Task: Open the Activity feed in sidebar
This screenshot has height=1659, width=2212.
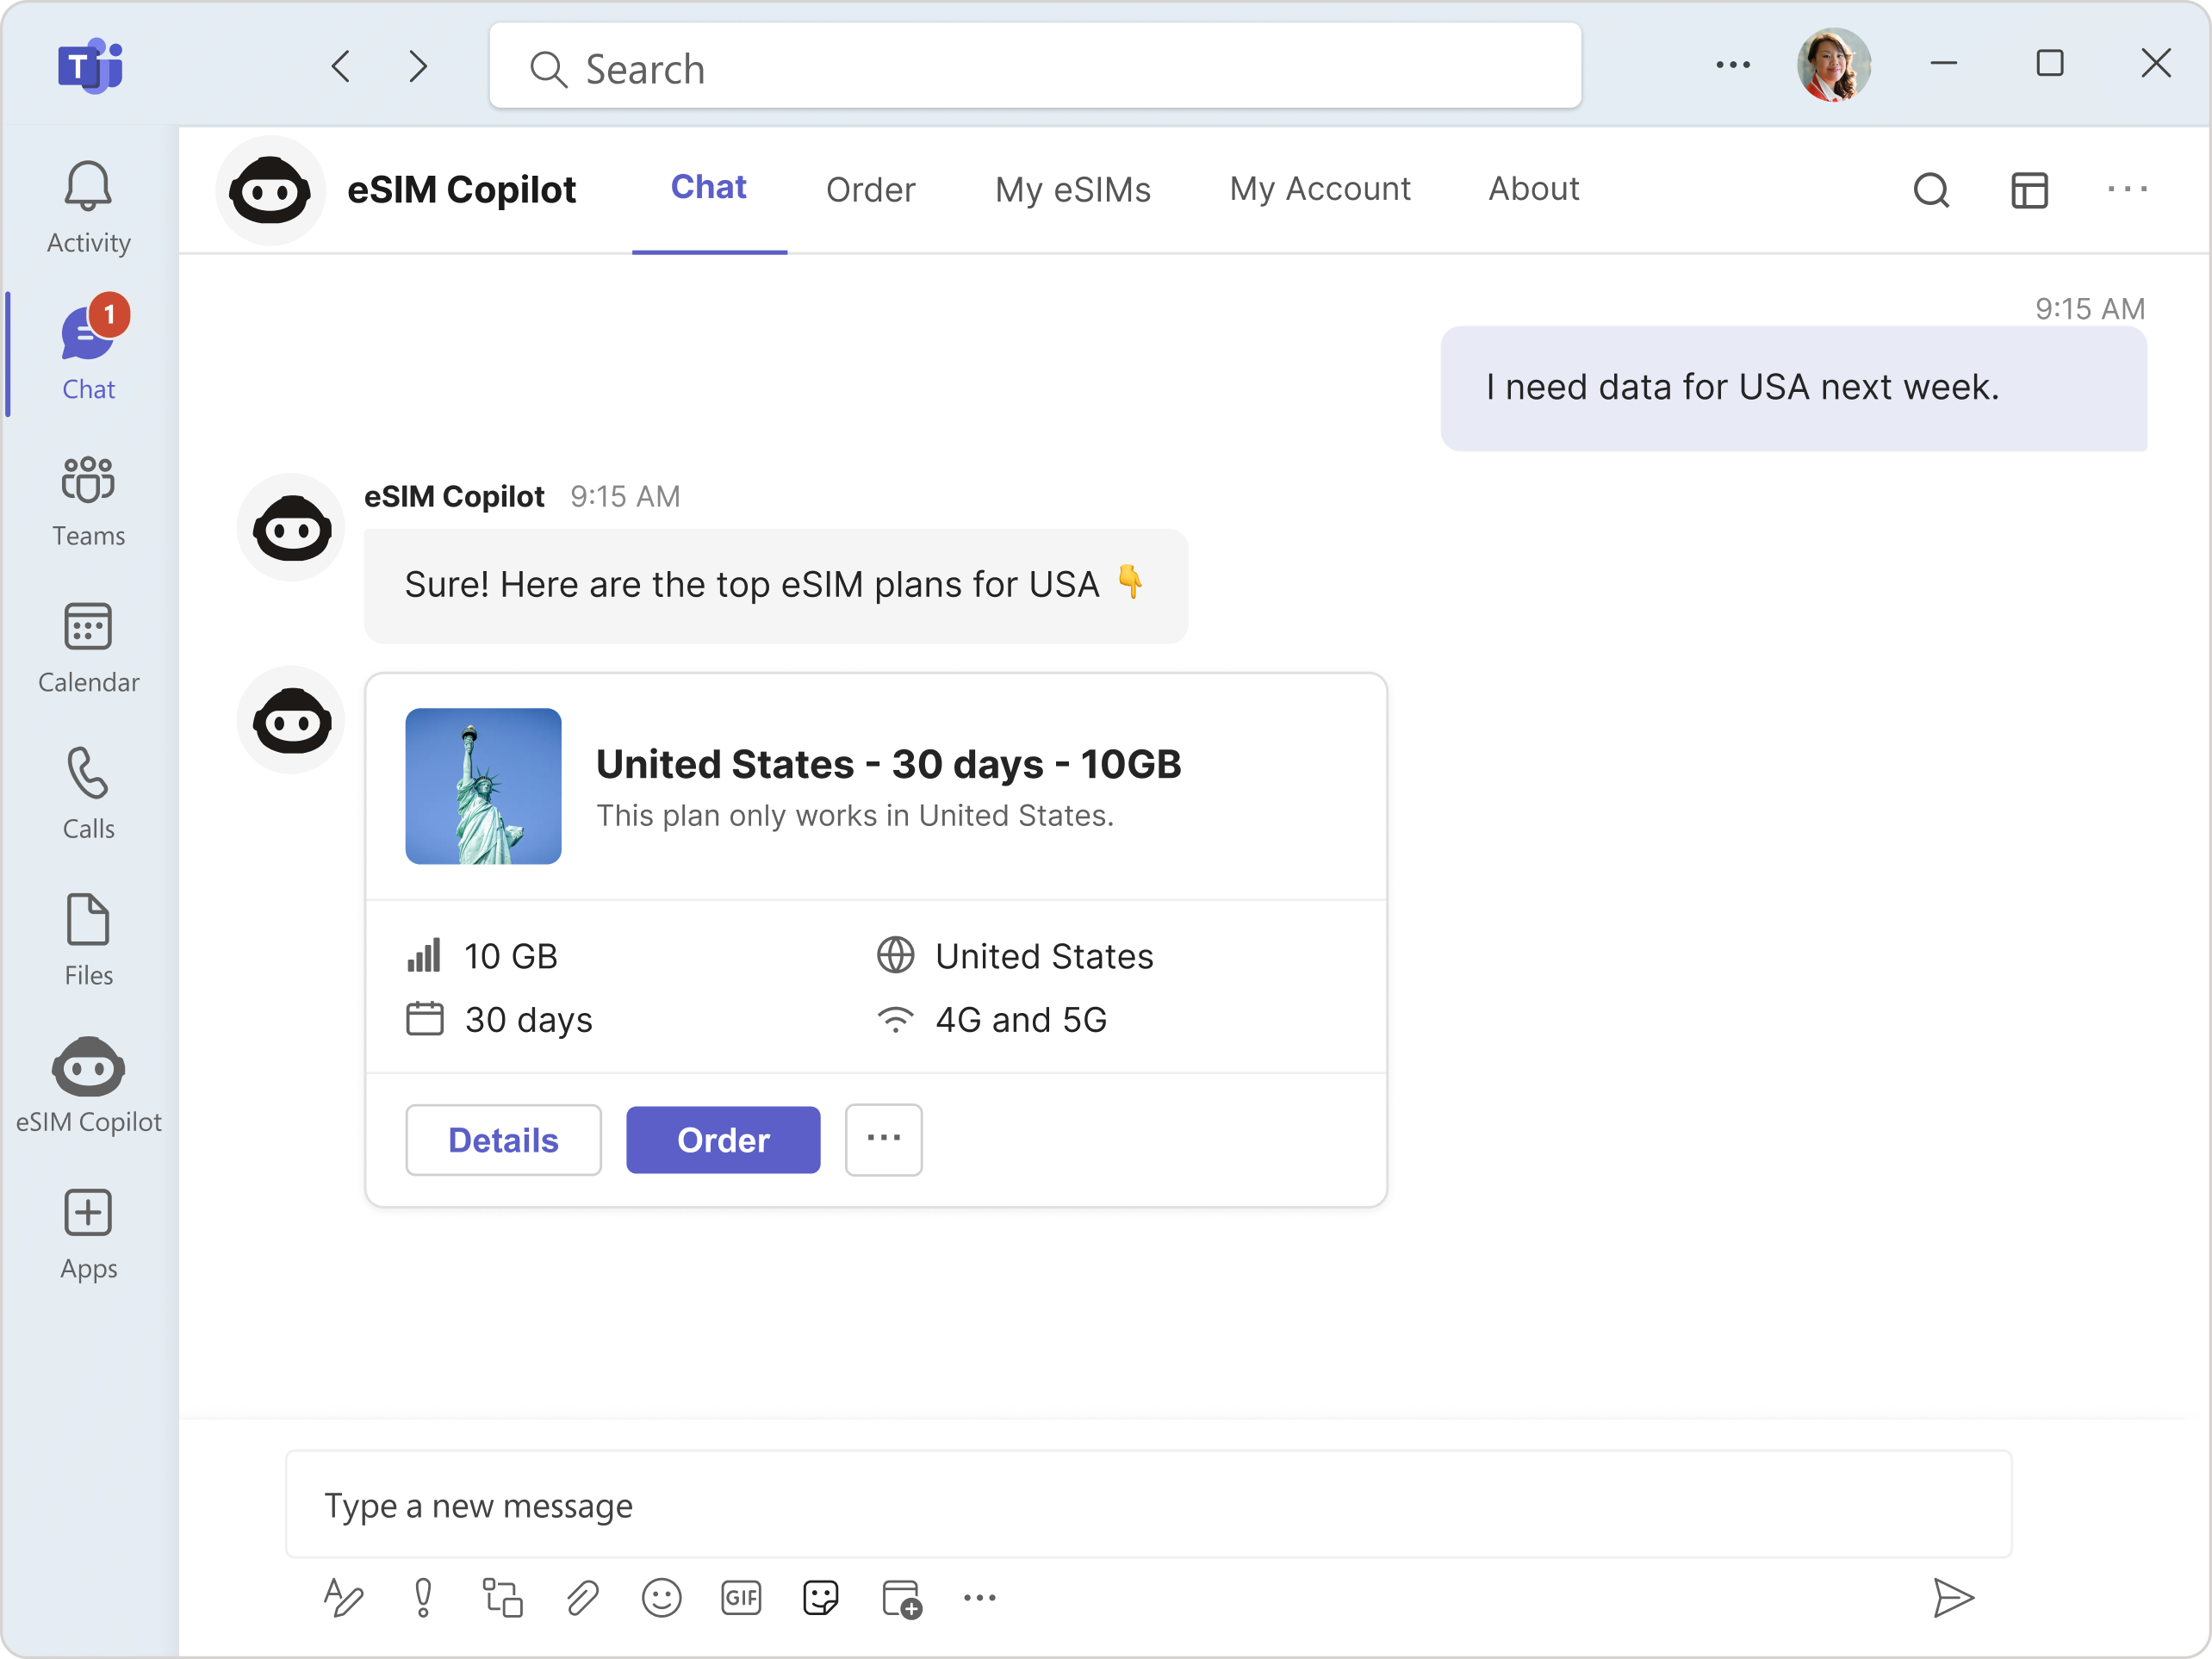Action: point(88,207)
